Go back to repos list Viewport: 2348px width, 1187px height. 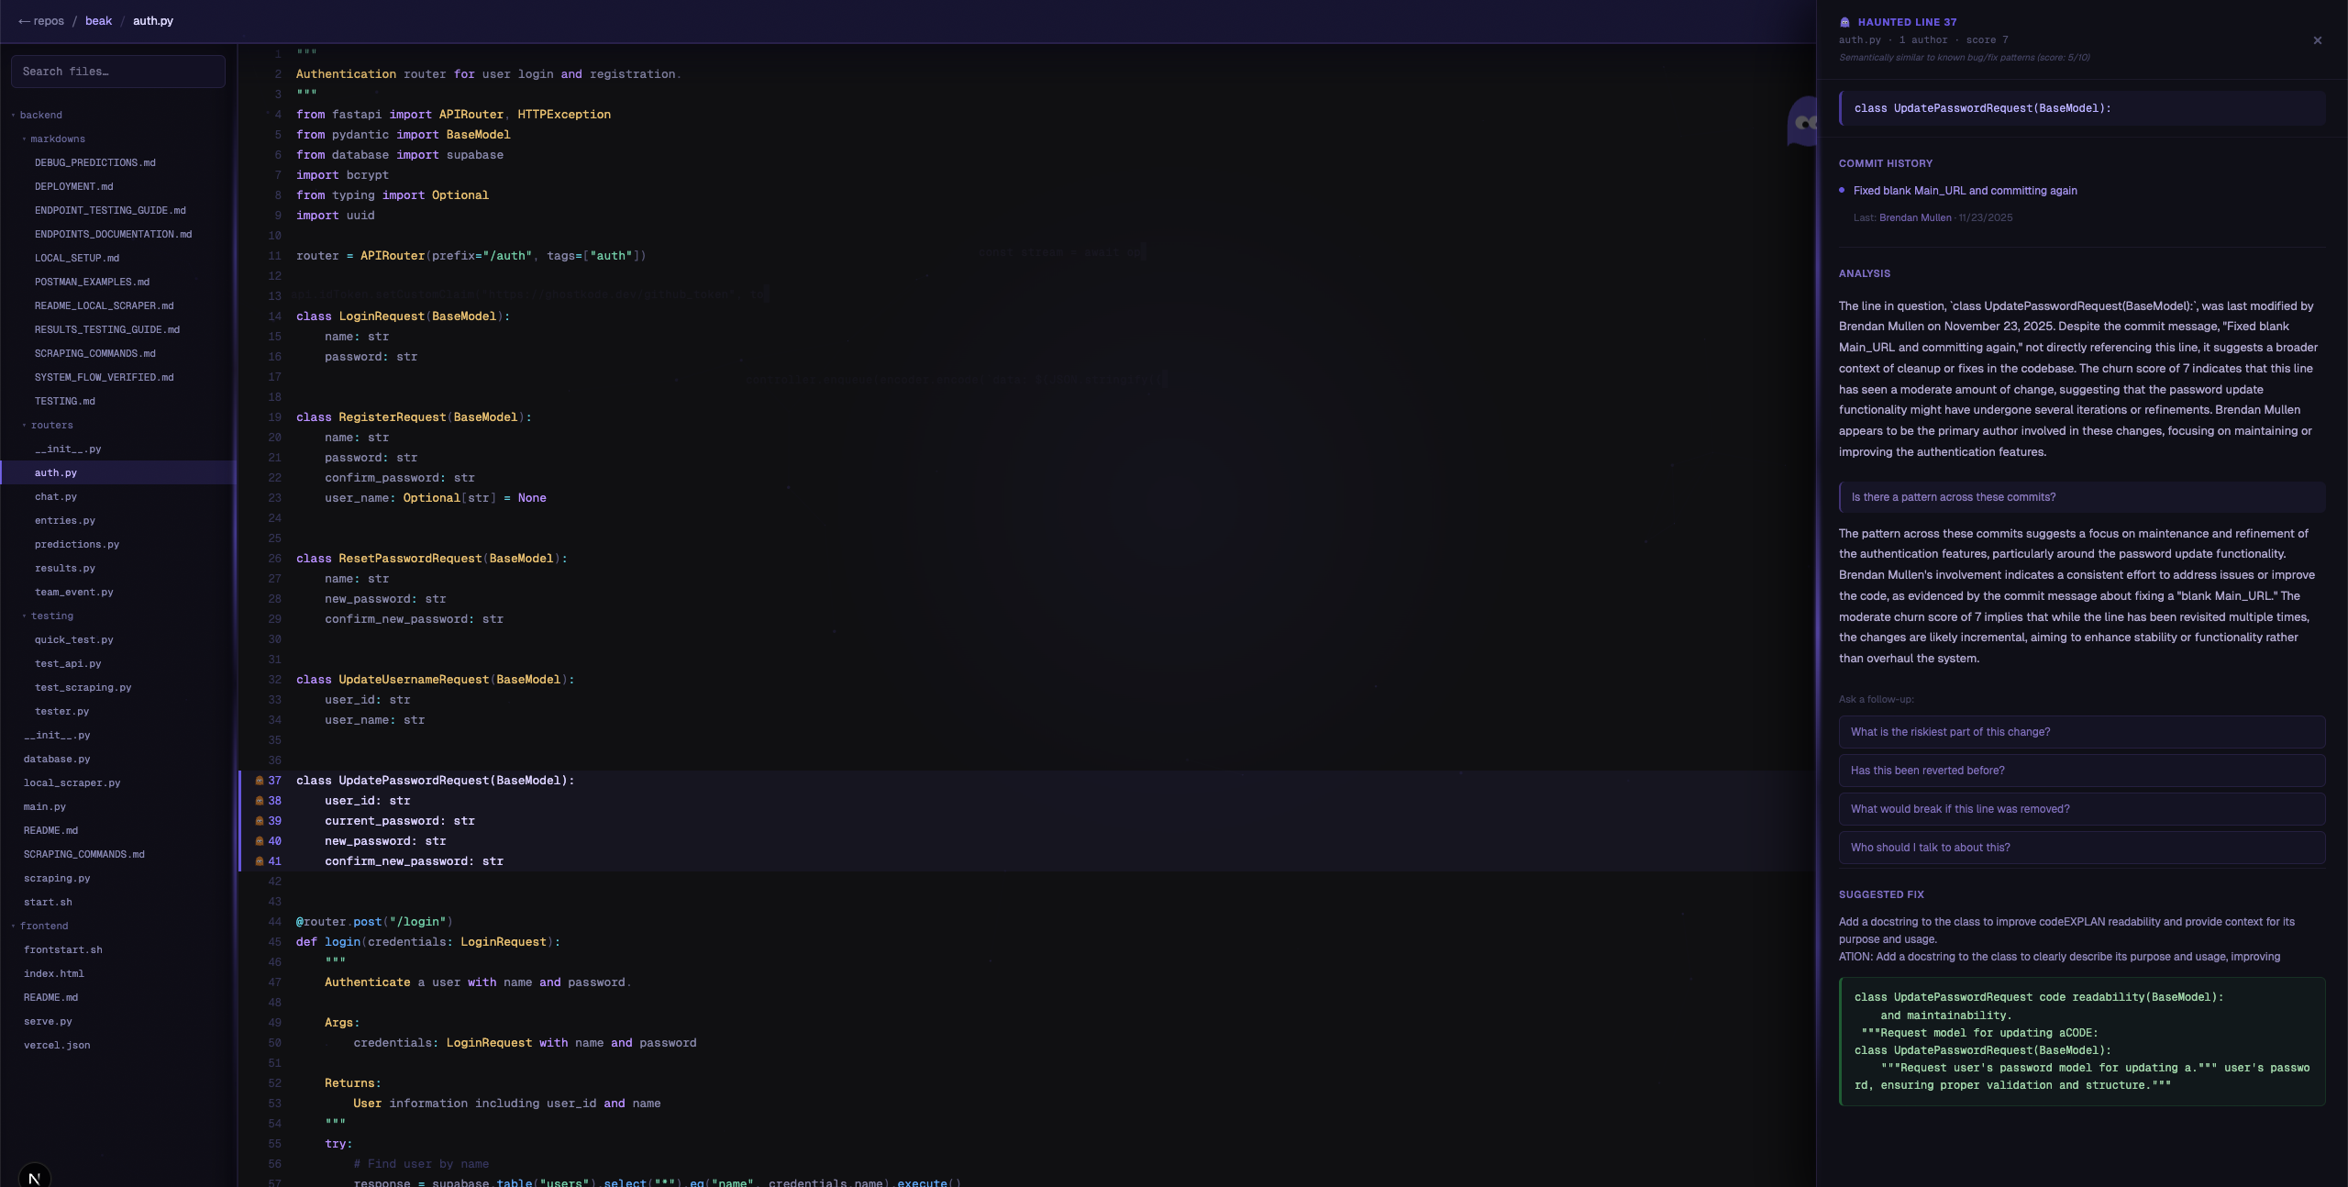[41, 21]
